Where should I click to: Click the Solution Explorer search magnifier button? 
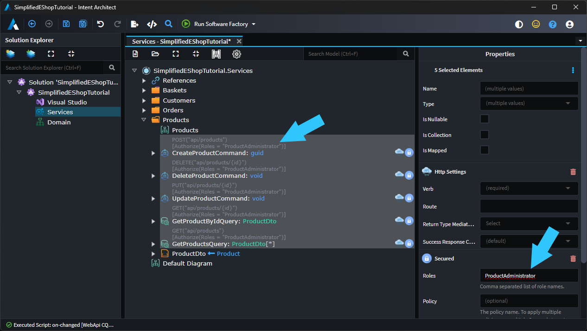[112, 68]
